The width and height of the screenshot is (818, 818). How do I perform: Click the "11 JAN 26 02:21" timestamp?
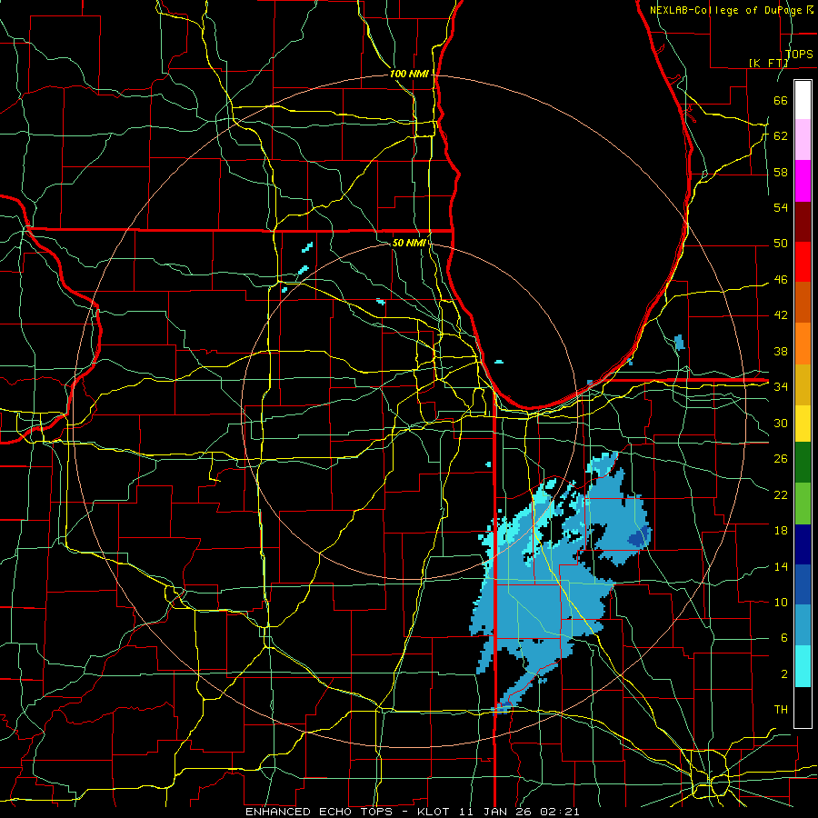click(520, 812)
